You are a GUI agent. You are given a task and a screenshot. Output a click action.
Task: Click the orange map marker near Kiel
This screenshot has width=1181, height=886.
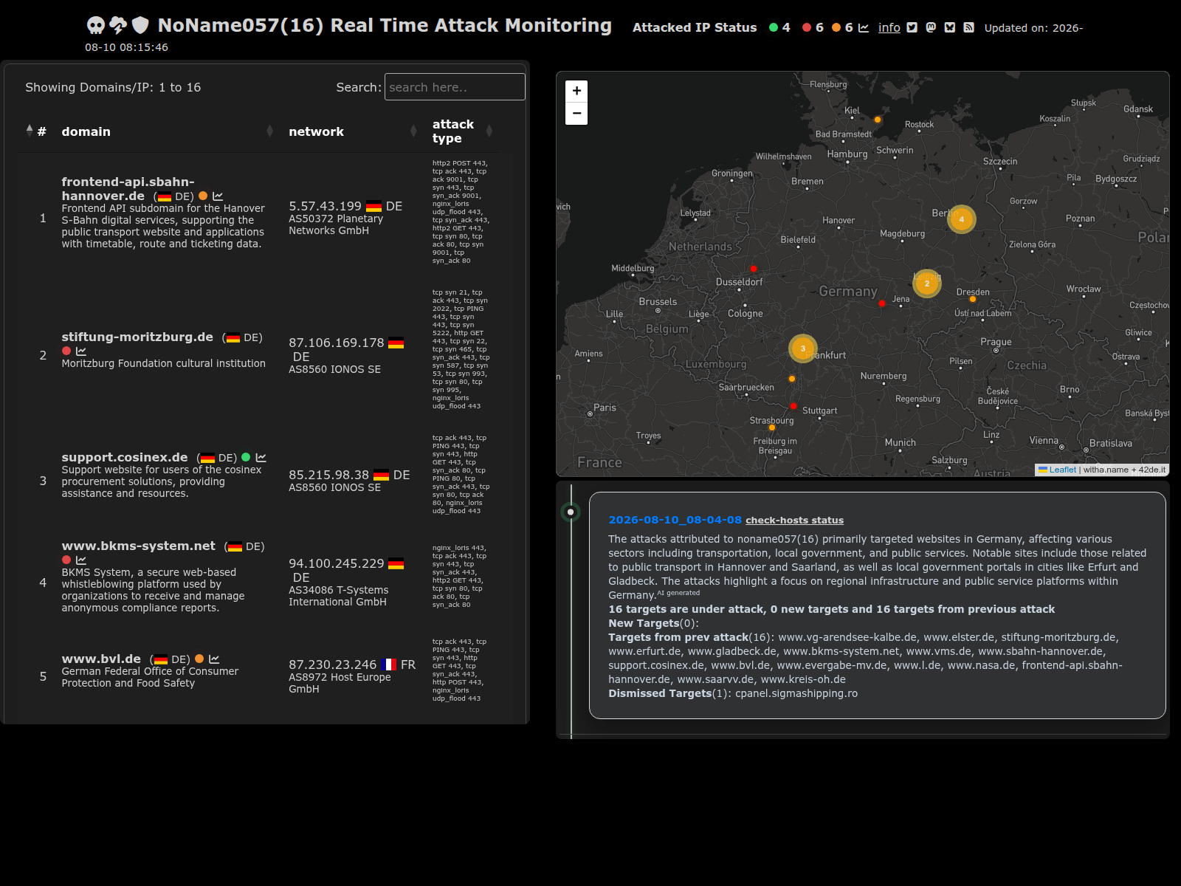pyautogui.click(x=878, y=120)
